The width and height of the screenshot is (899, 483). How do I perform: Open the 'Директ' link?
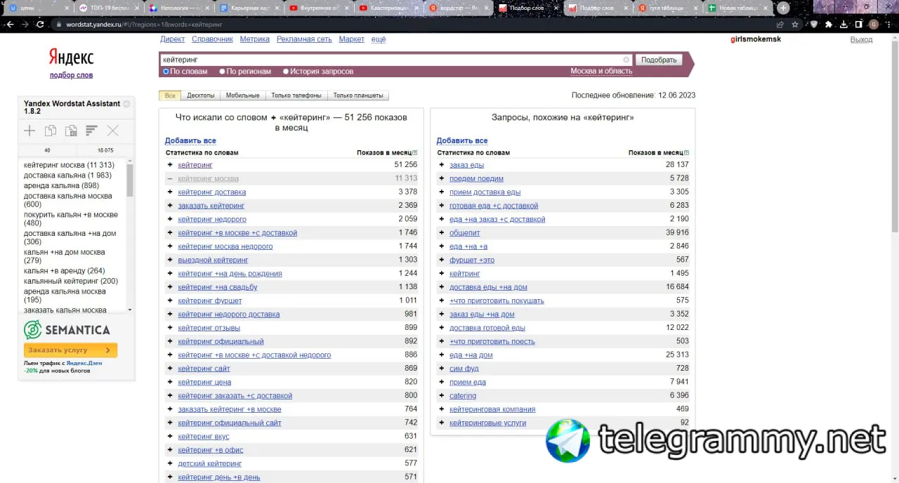[x=173, y=39]
